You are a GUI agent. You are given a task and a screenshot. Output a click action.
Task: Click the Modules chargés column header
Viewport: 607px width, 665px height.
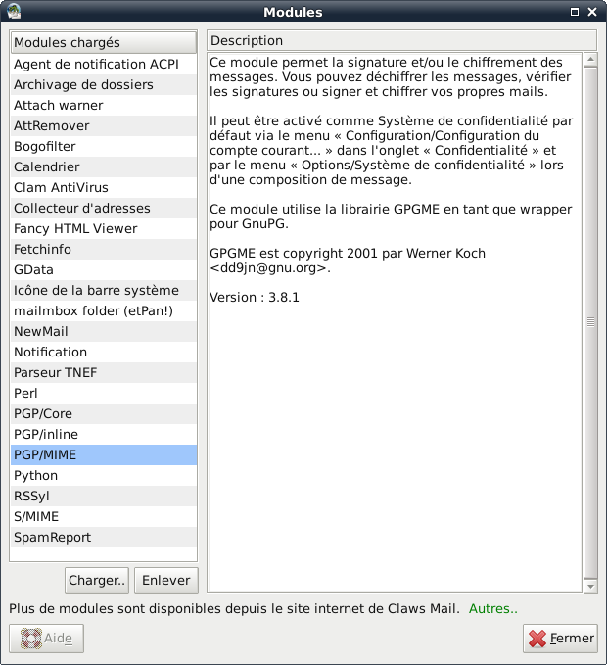point(103,43)
